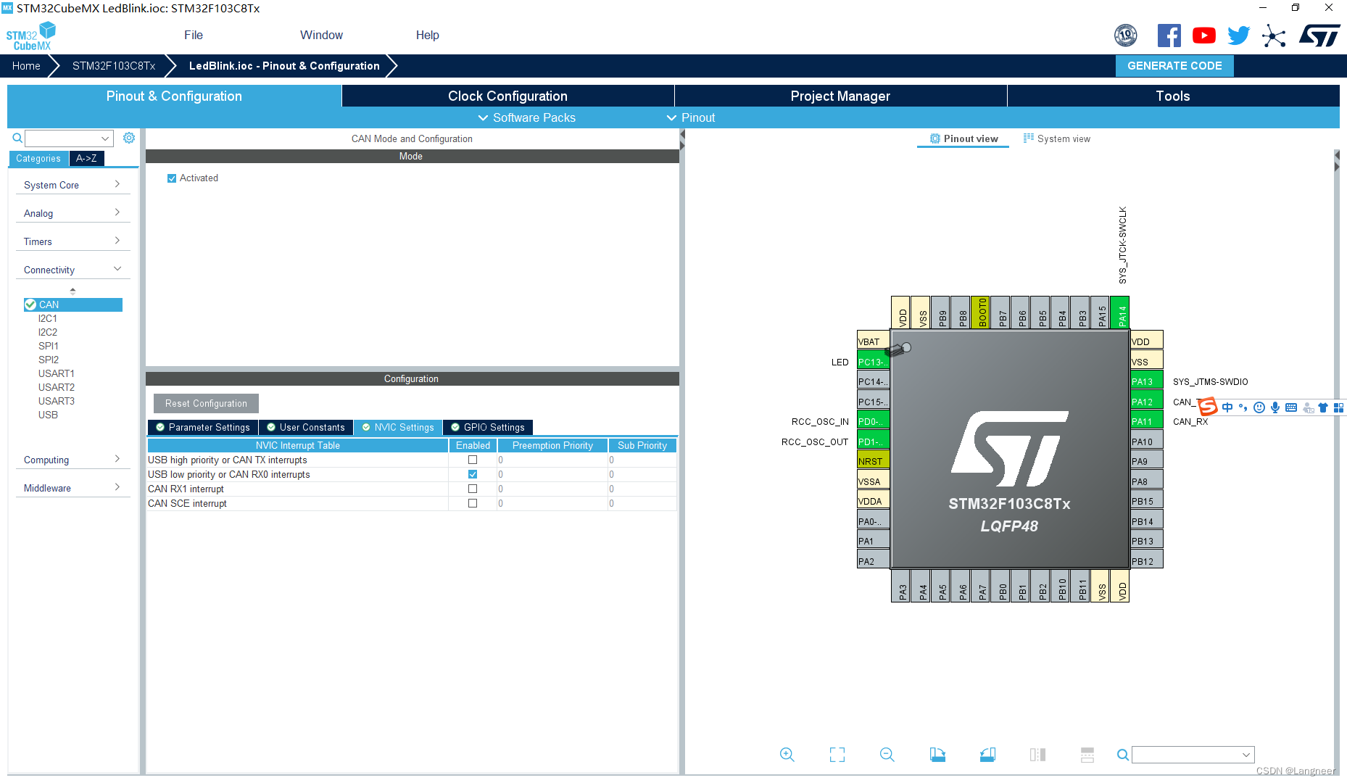Select USB in Connectivity list
This screenshot has width=1347, height=783.
(x=48, y=415)
